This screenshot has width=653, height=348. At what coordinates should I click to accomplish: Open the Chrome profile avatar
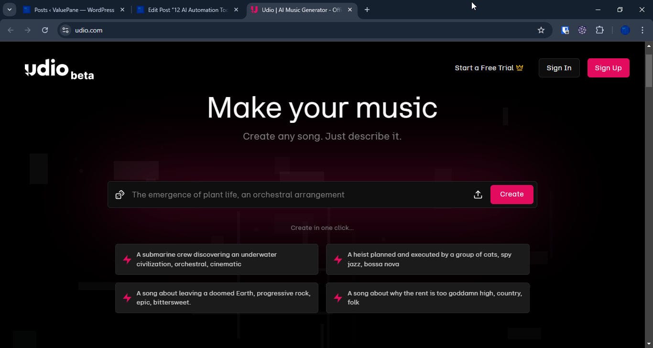pyautogui.click(x=625, y=30)
